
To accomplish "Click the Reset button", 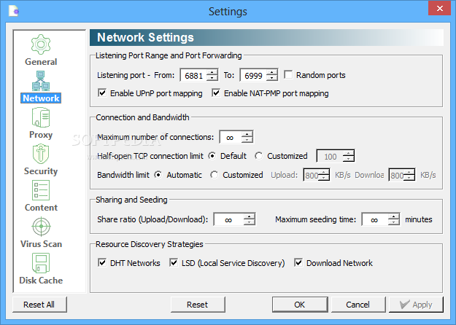I will point(198,305).
